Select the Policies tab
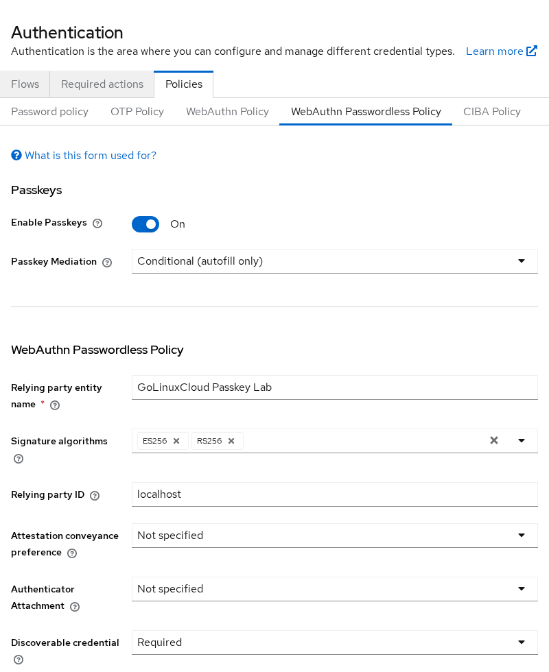549x672 pixels. click(x=184, y=84)
